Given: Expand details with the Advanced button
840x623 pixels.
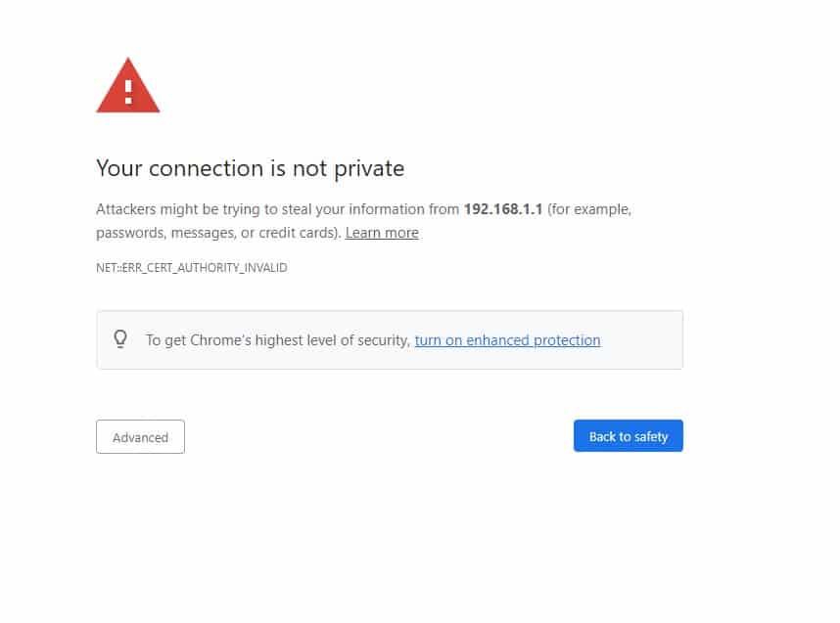Looking at the screenshot, I should (140, 437).
